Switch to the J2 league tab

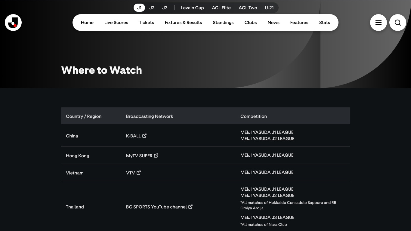pos(152,8)
